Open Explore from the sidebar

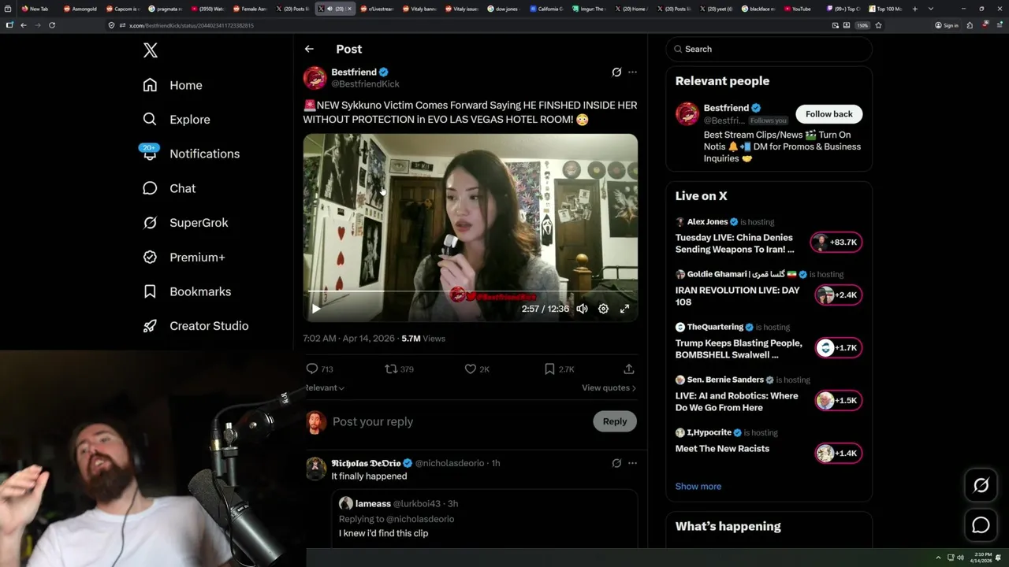pyautogui.click(x=177, y=120)
